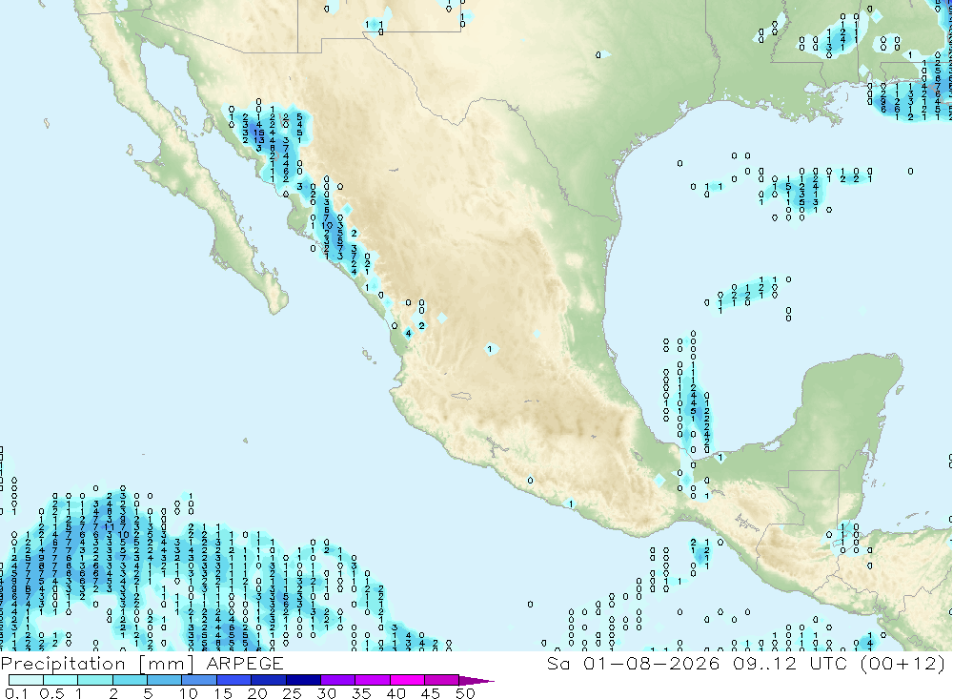
Task: Click legend scale label '20'
Action: 257,693
